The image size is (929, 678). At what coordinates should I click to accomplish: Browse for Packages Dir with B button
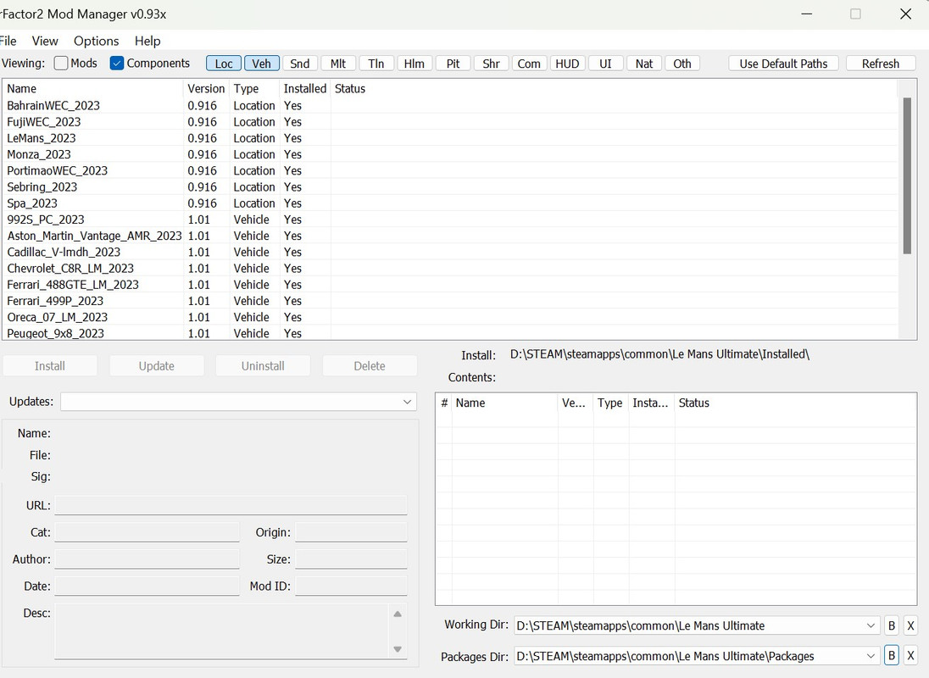tap(892, 655)
